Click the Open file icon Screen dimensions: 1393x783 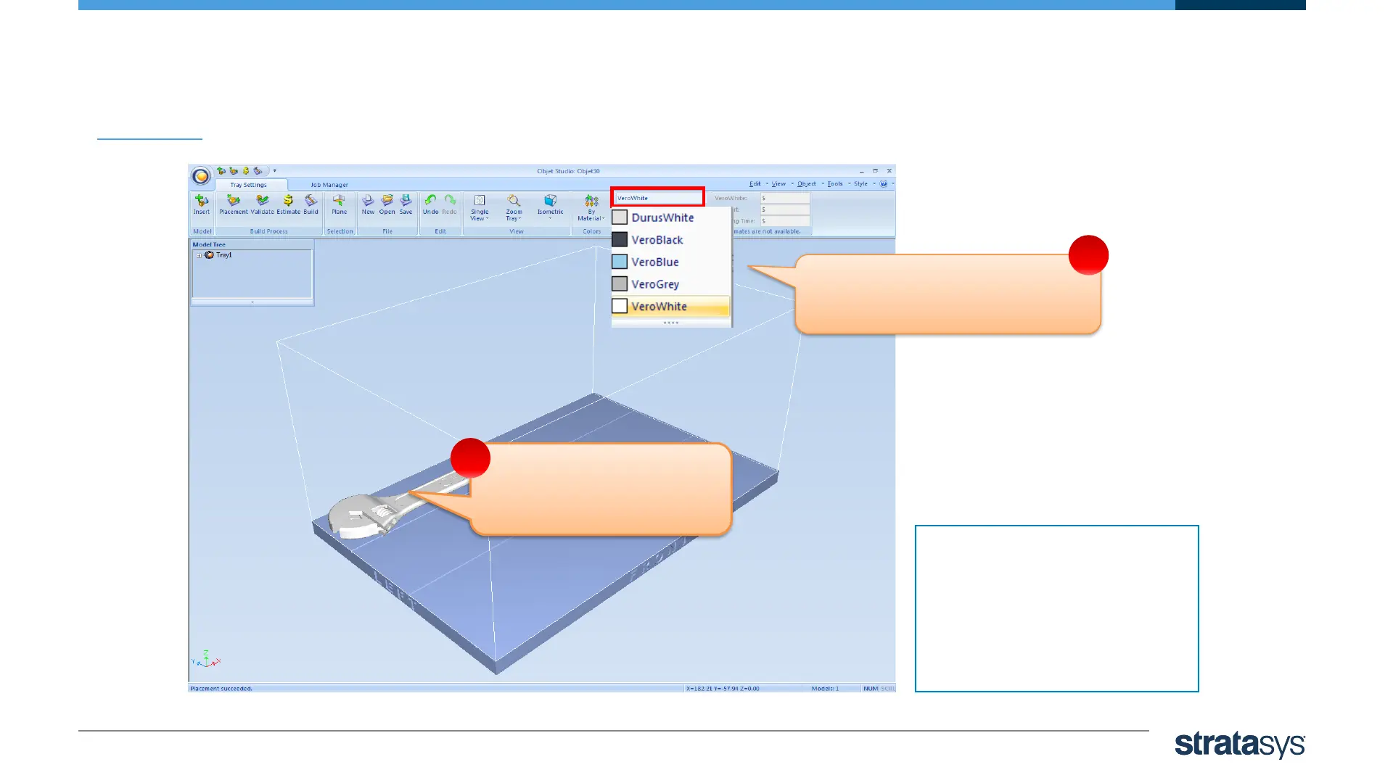click(x=387, y=204)
